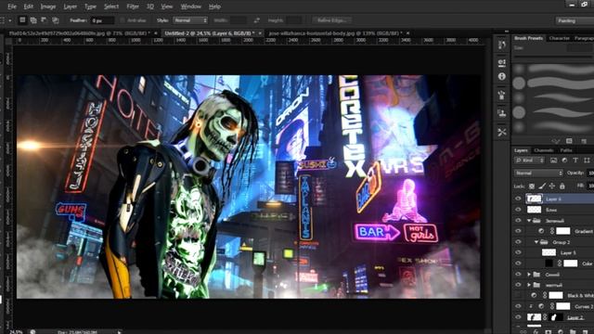Click Lock position move icon
Image resolution: width=594 pixels, height=334 pixels.
552,186
